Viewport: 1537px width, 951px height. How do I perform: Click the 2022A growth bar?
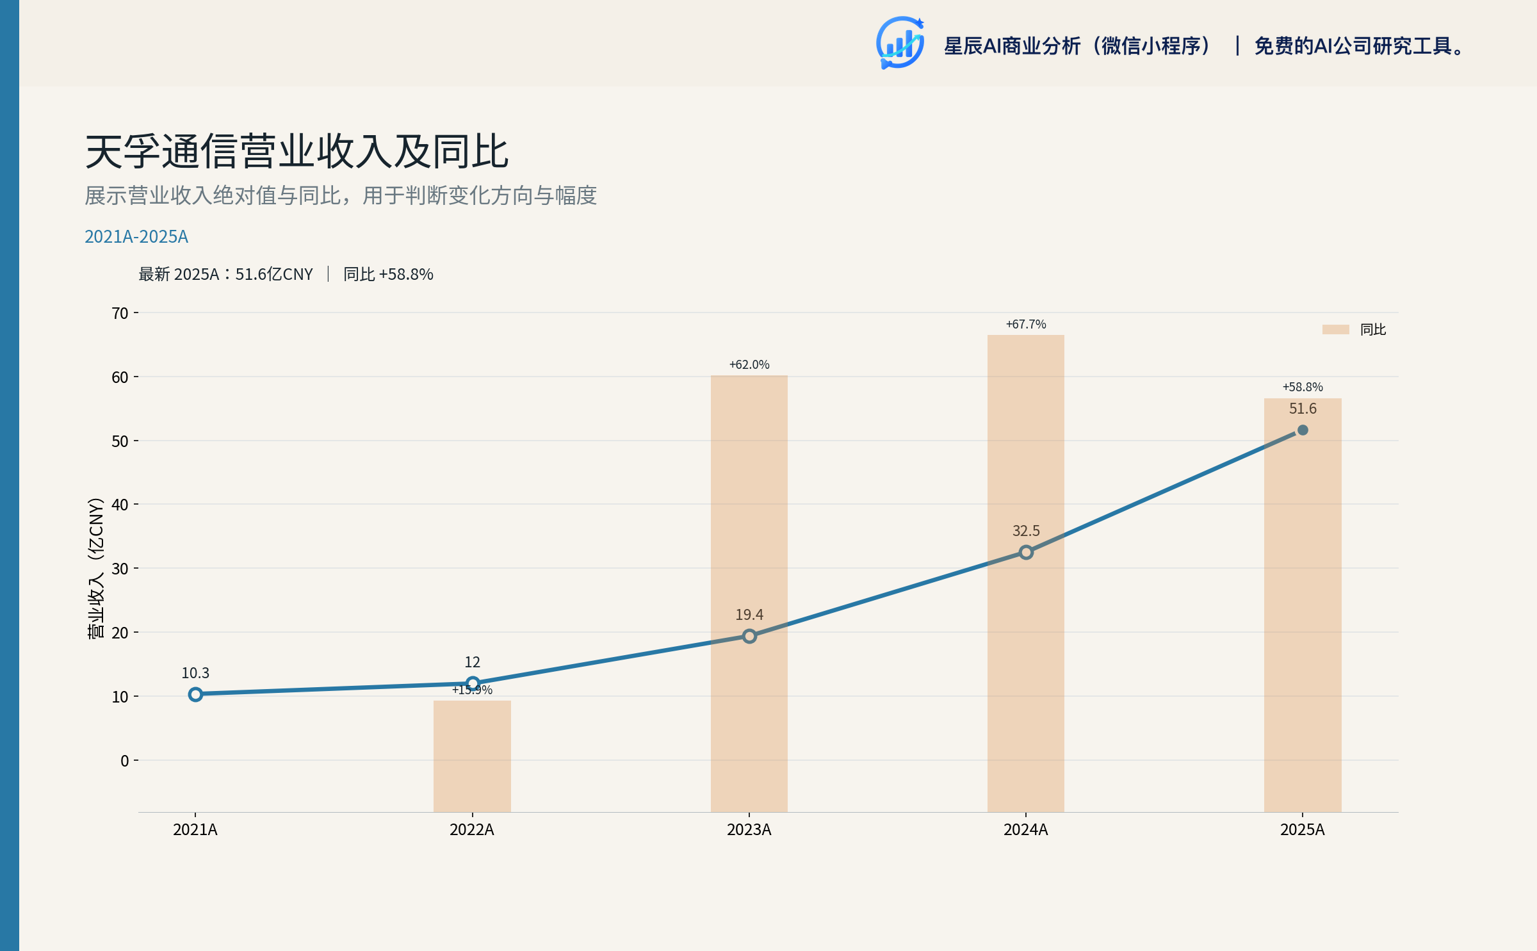(472, 756)
